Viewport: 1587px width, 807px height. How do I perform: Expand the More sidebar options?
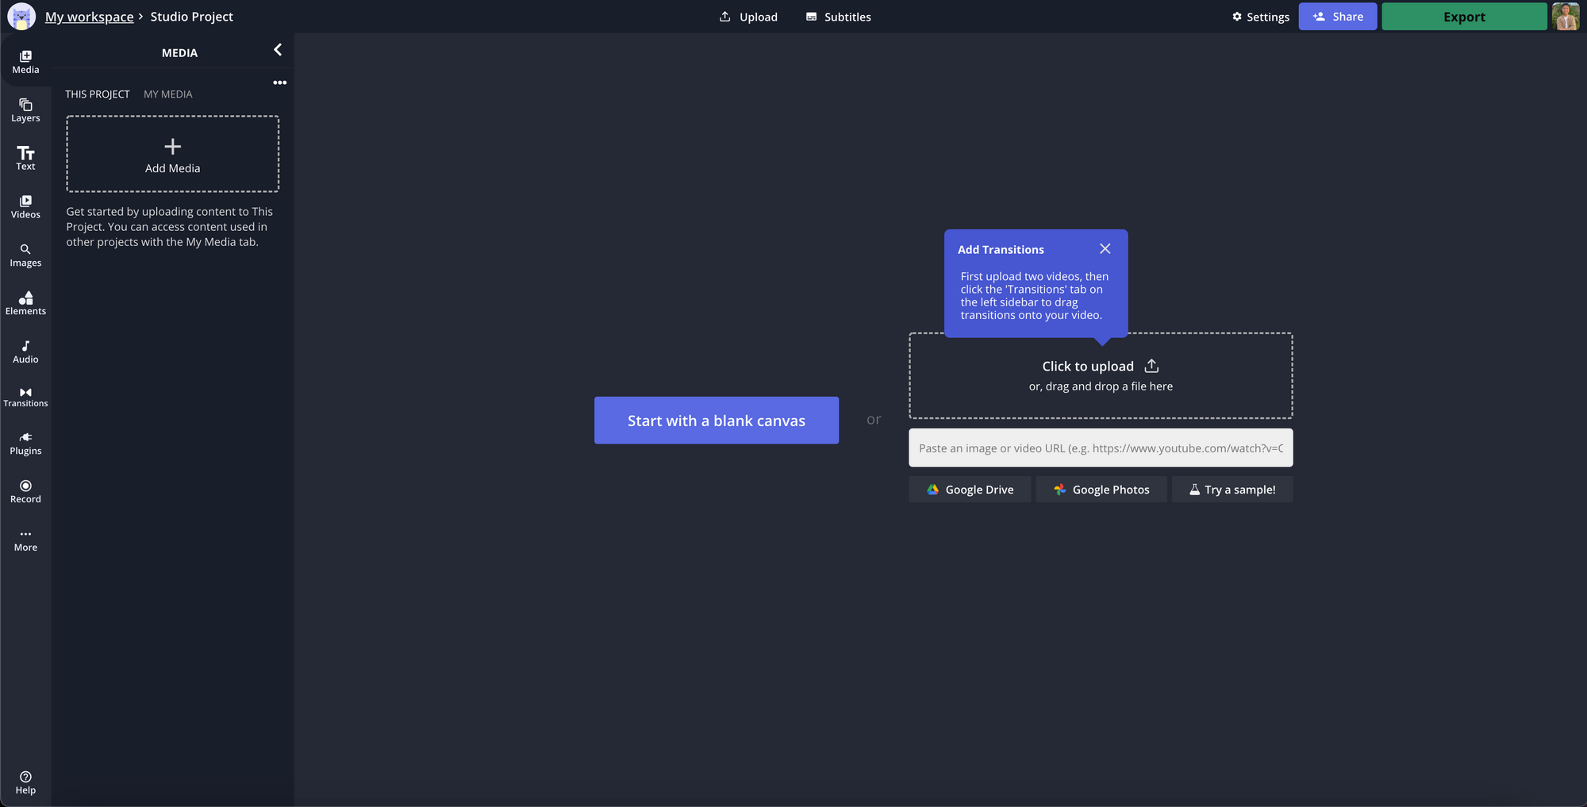coord(25,540)
